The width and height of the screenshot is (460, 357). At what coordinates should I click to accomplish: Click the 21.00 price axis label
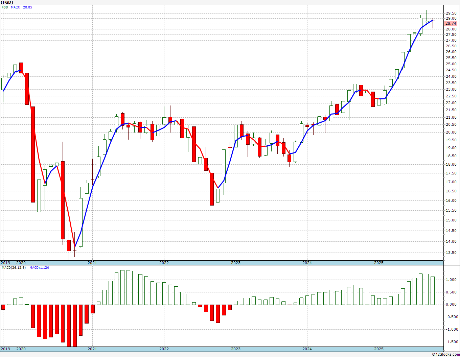[451, 117]
